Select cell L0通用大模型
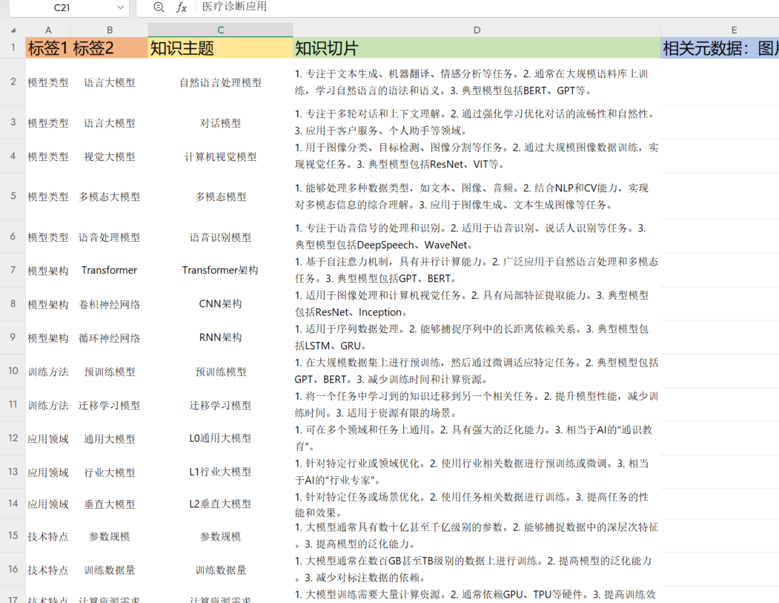Viewport: 779px width, 603px height. coord(220,438)
